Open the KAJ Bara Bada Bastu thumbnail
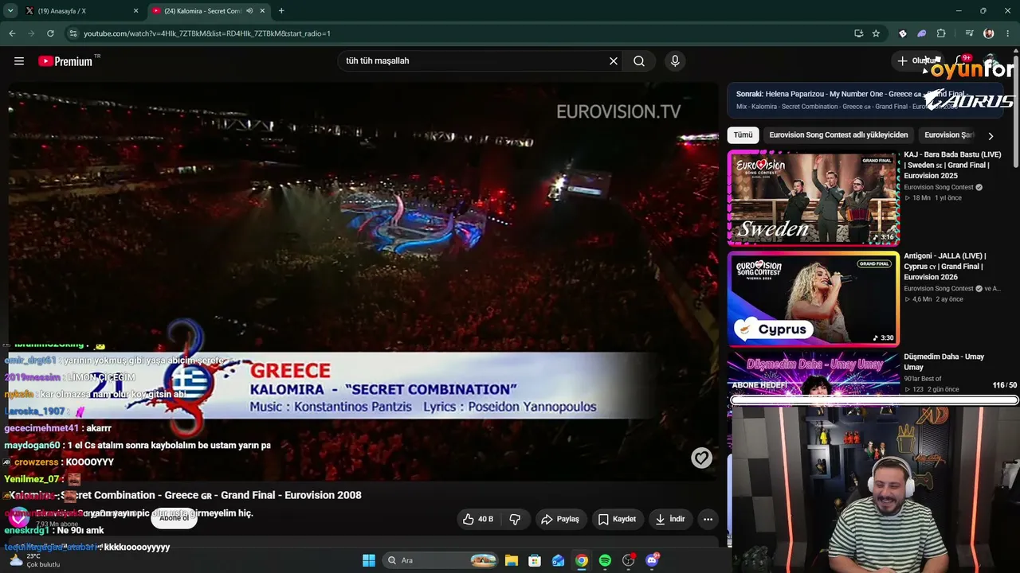 click(x=814, y=197)
